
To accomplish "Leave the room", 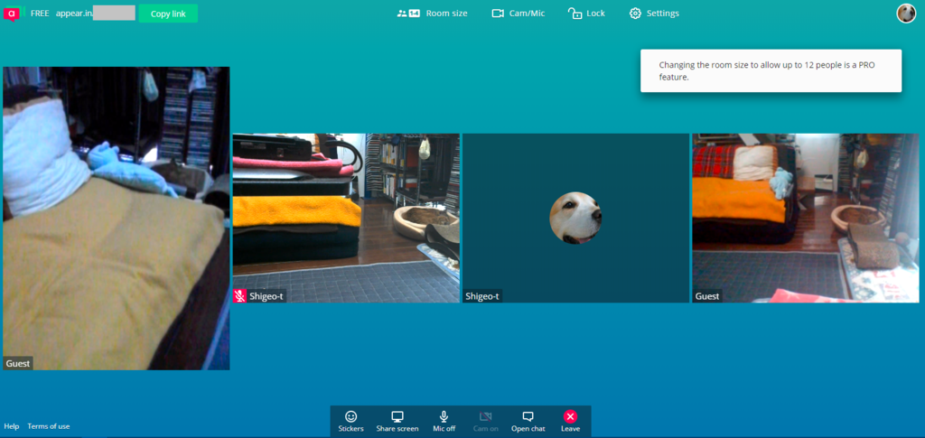I will pyautogui.click(x=570, y=422).
